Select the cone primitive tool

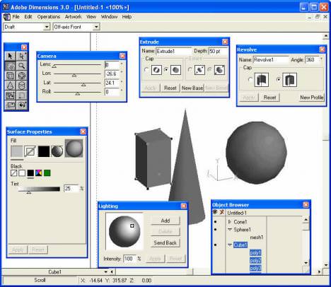(10, 86)
